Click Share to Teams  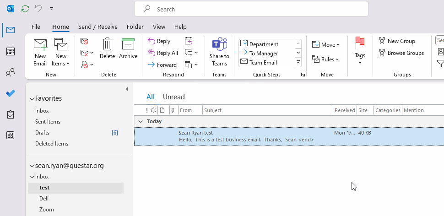219,53
